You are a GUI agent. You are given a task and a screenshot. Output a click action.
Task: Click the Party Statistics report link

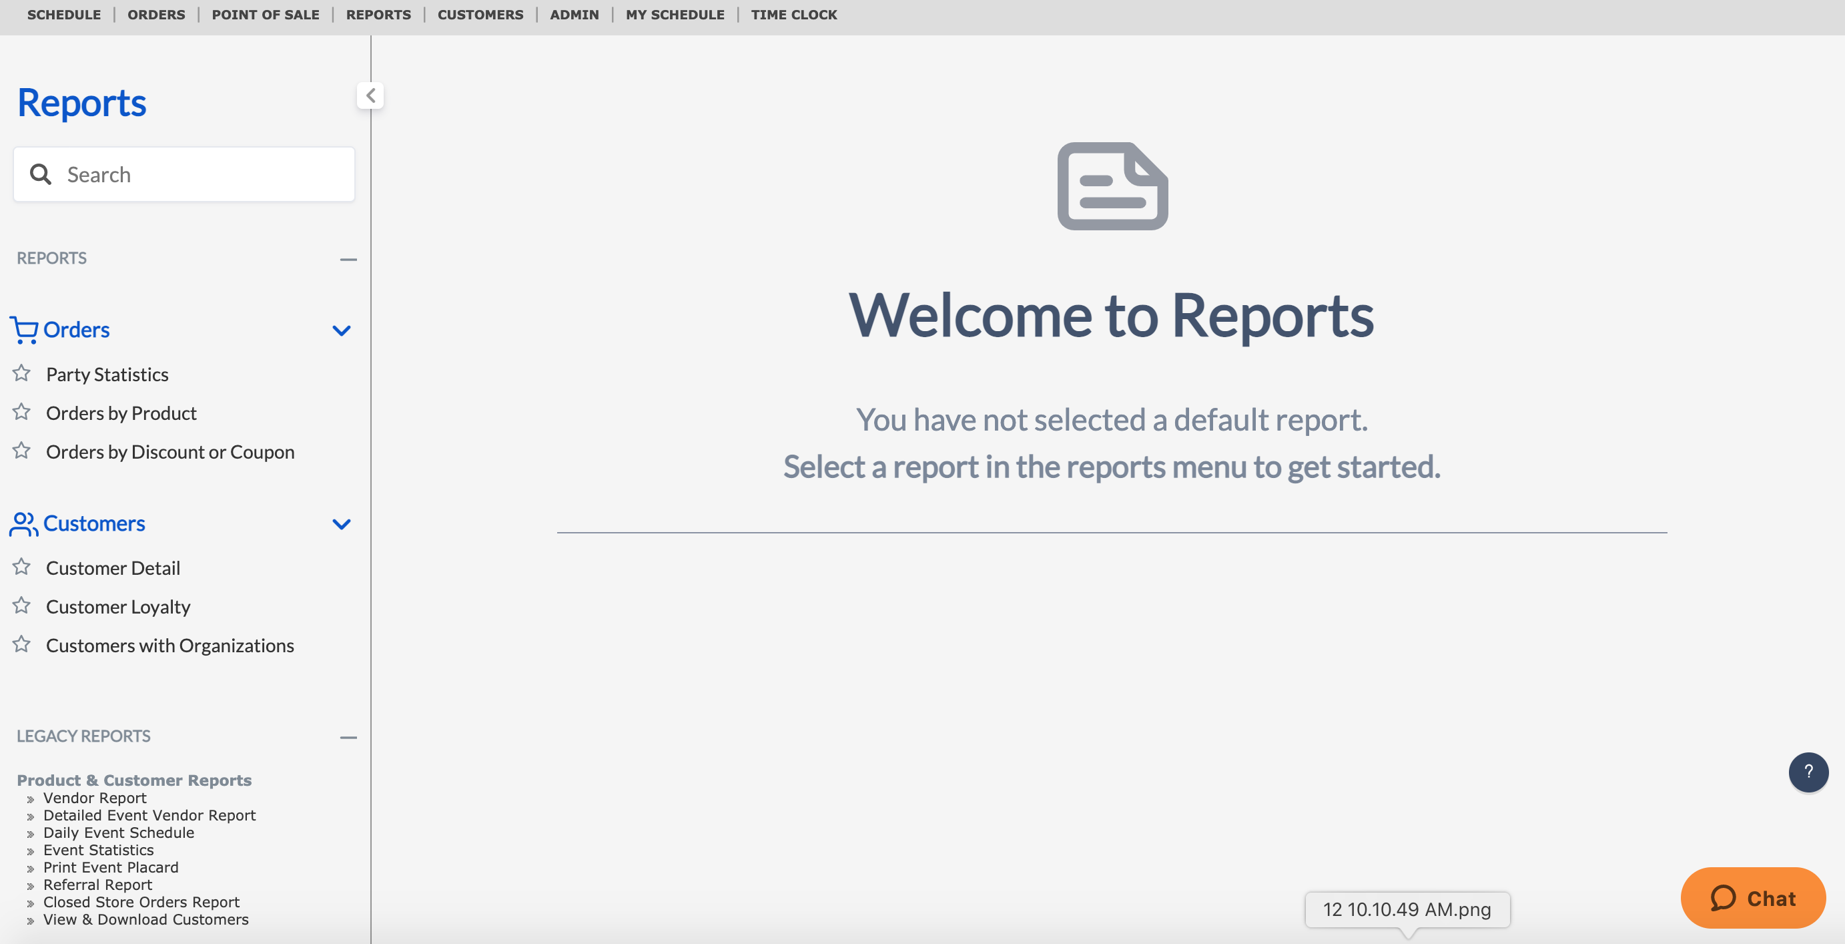tap(107, 373)
